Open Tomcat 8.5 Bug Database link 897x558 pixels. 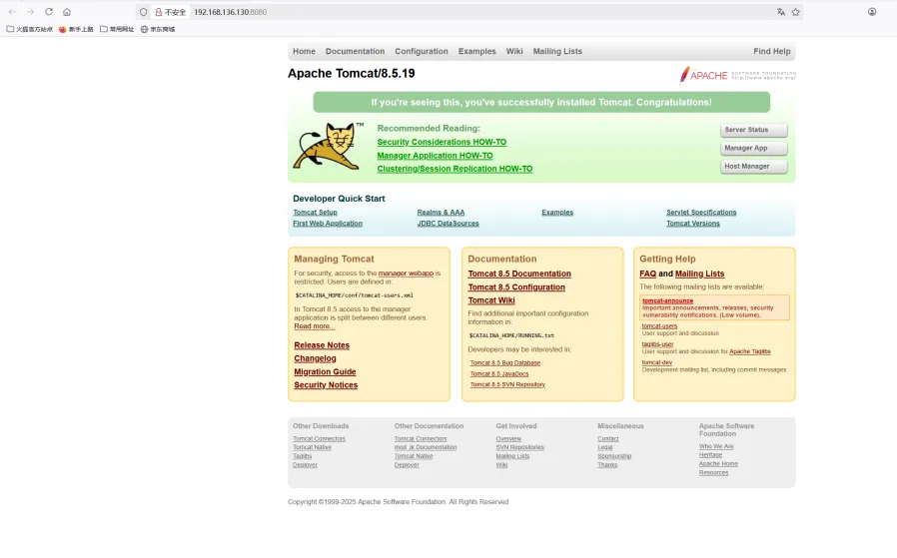point(505,363)
